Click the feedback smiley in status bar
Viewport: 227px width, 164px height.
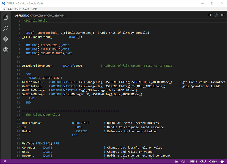pyautogui.click(x=222, y=161)
